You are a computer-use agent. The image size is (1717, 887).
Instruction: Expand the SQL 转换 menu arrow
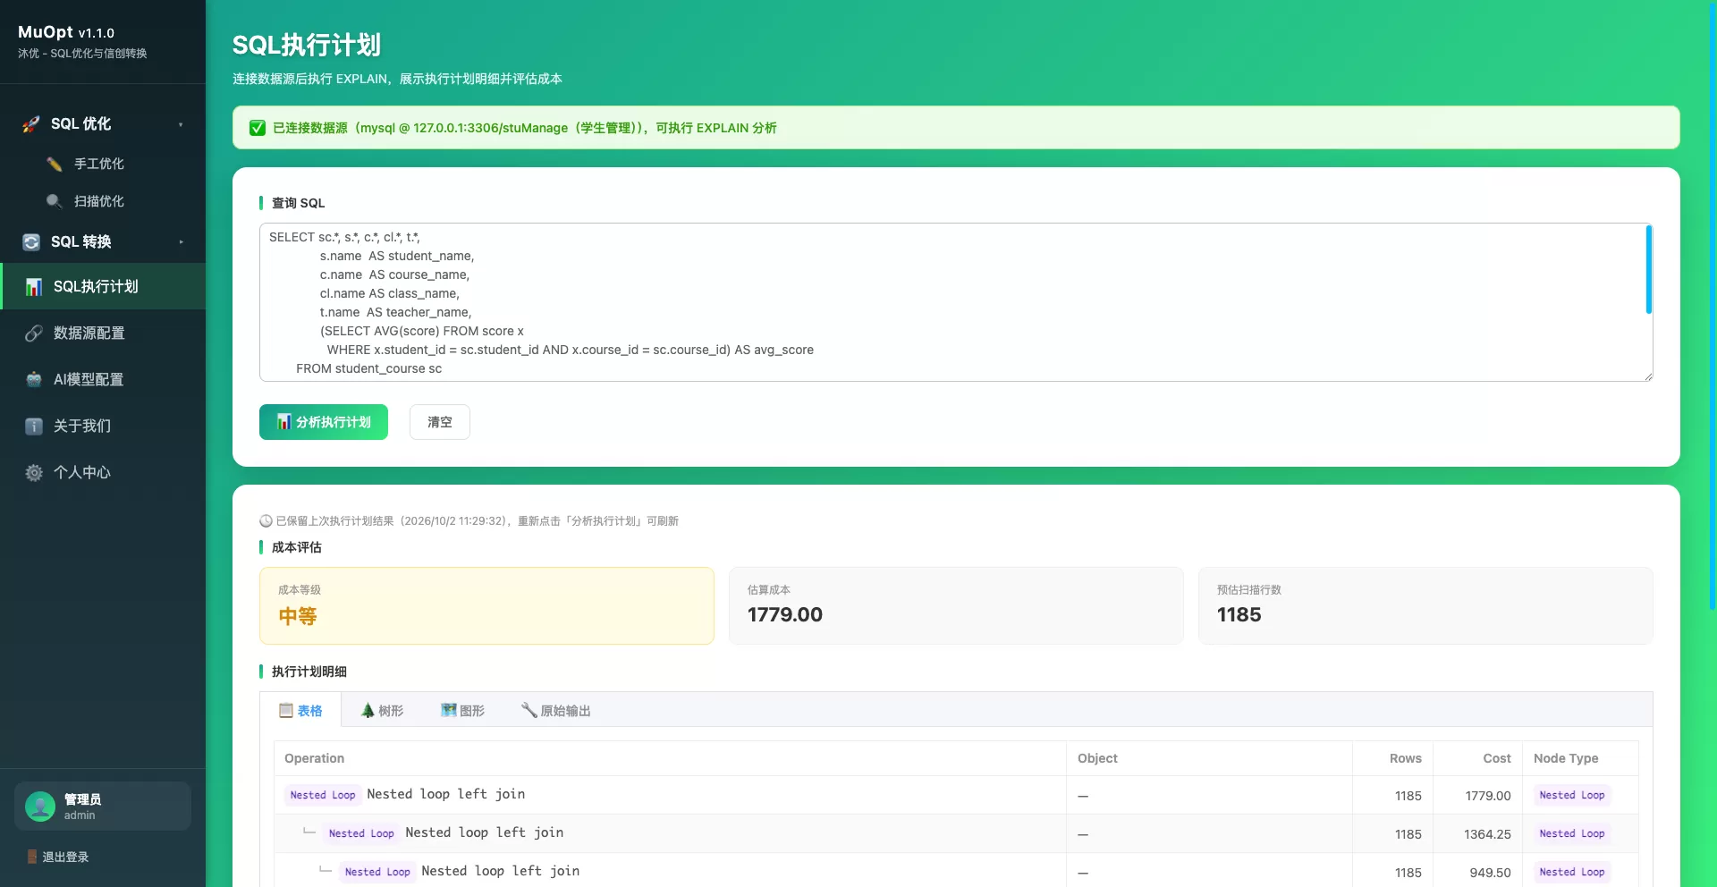click(181, 242)
